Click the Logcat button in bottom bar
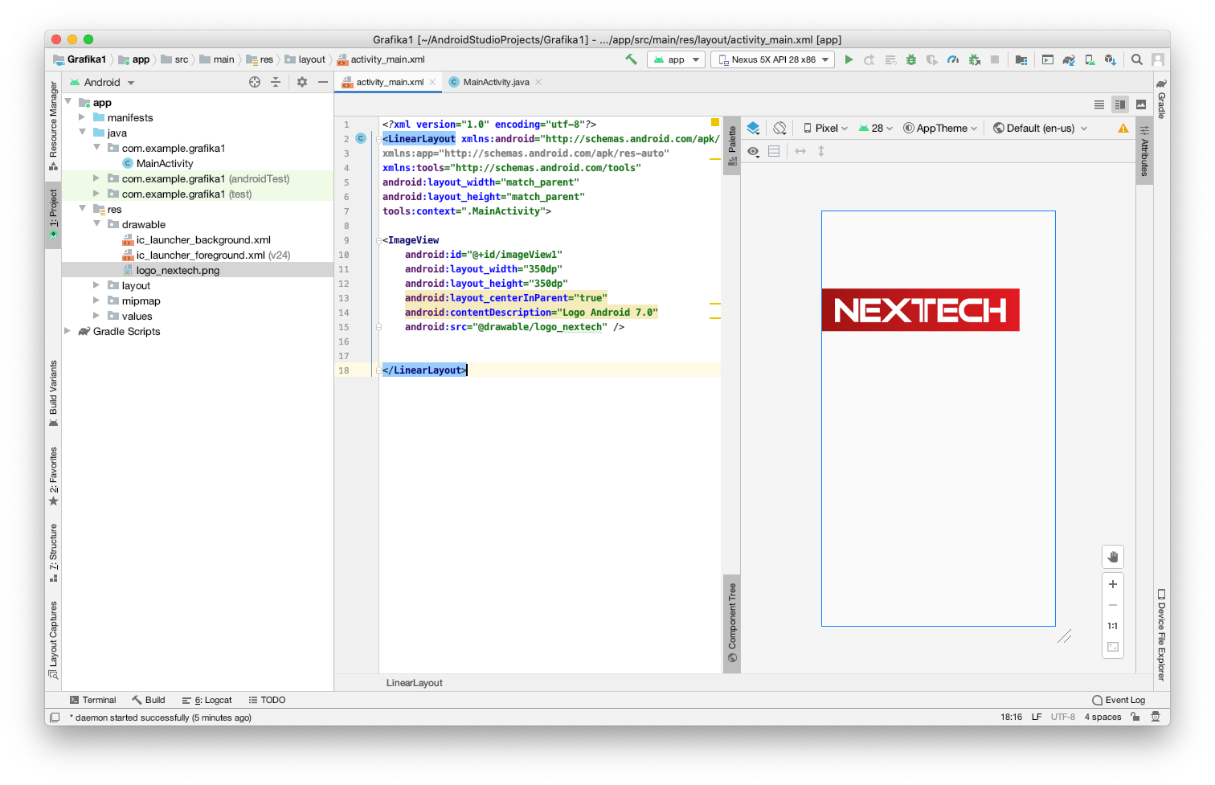 (207, 700)
